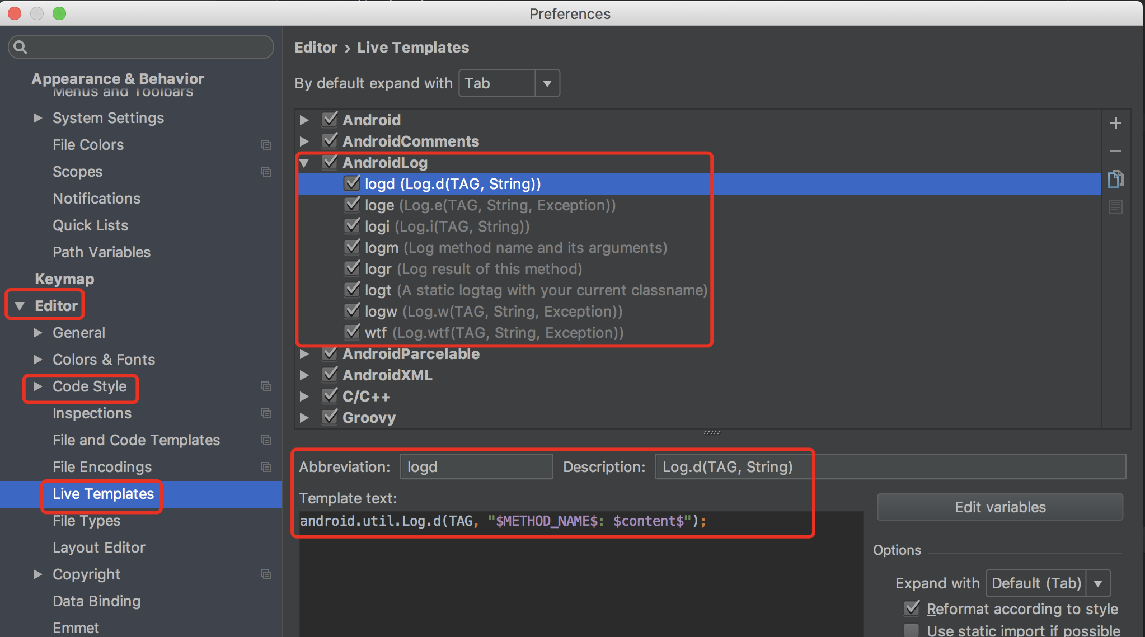Viewport: 1145px width, 637px height.
Task: Open the Emmet settings page
Action: [76, 628]
